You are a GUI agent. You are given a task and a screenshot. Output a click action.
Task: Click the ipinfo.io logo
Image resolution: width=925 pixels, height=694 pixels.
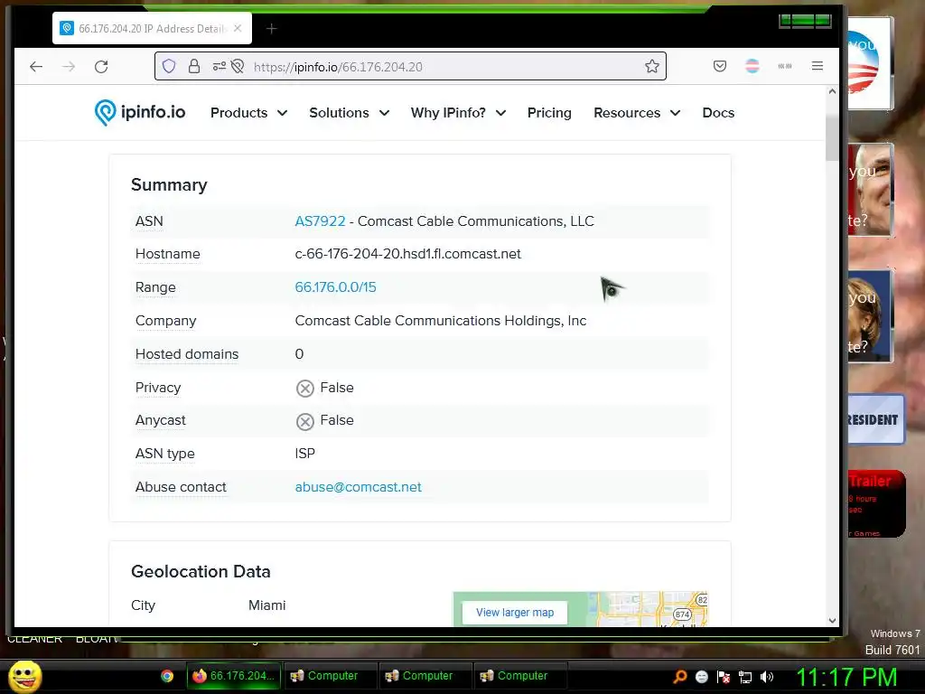pyautogui.click(x=140, y=112)
